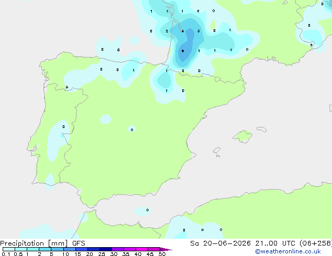The image size is (332, 256).
Task: Open the weatheronline.co.uk copyright link
Action: 287,251
